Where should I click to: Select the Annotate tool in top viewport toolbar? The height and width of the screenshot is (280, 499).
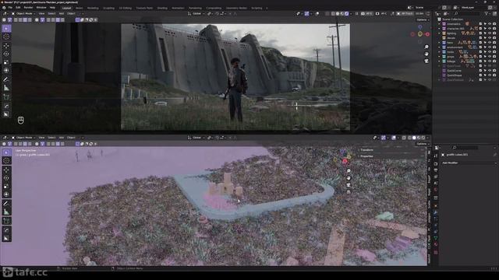point(6,79)
